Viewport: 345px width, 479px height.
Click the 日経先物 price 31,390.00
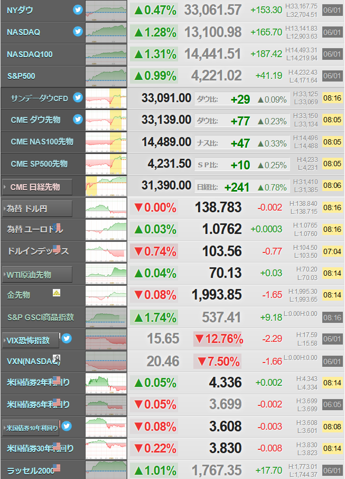(x=166, y=186)
